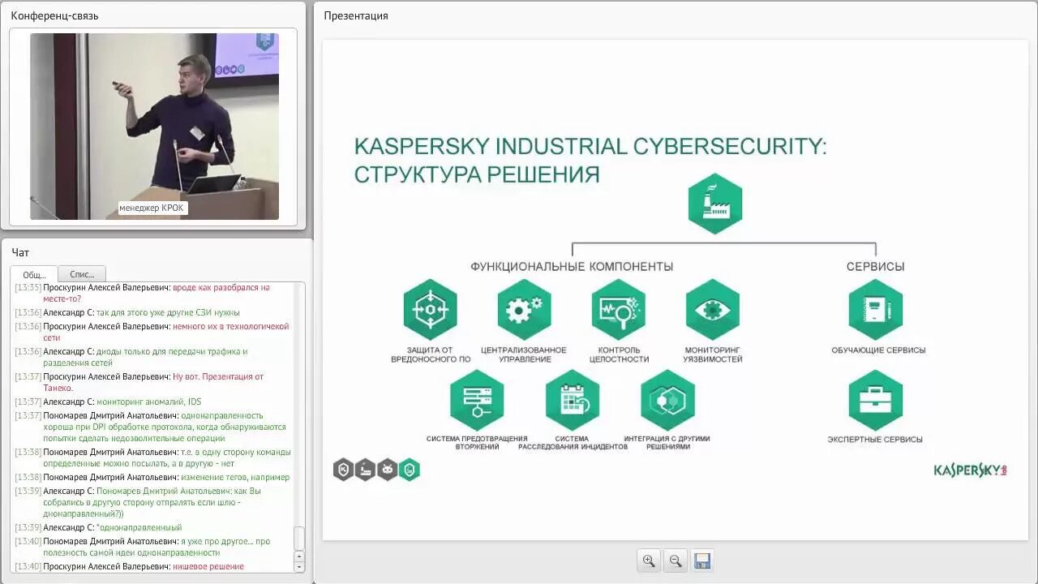Click the Kaspersky logo on the slide
This screenshot has height=584, width=1038.
(970, 470)
